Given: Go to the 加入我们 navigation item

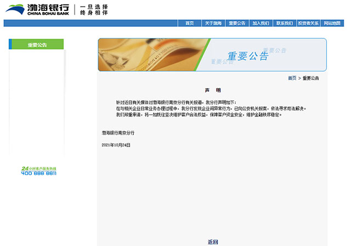Looking at the screenshot, I should point(261,23).
